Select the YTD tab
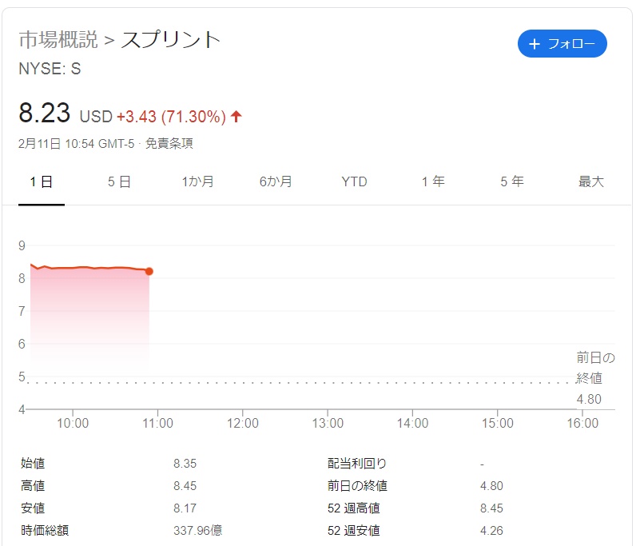The height and width of the screenshot is (546, 640). 354,182
